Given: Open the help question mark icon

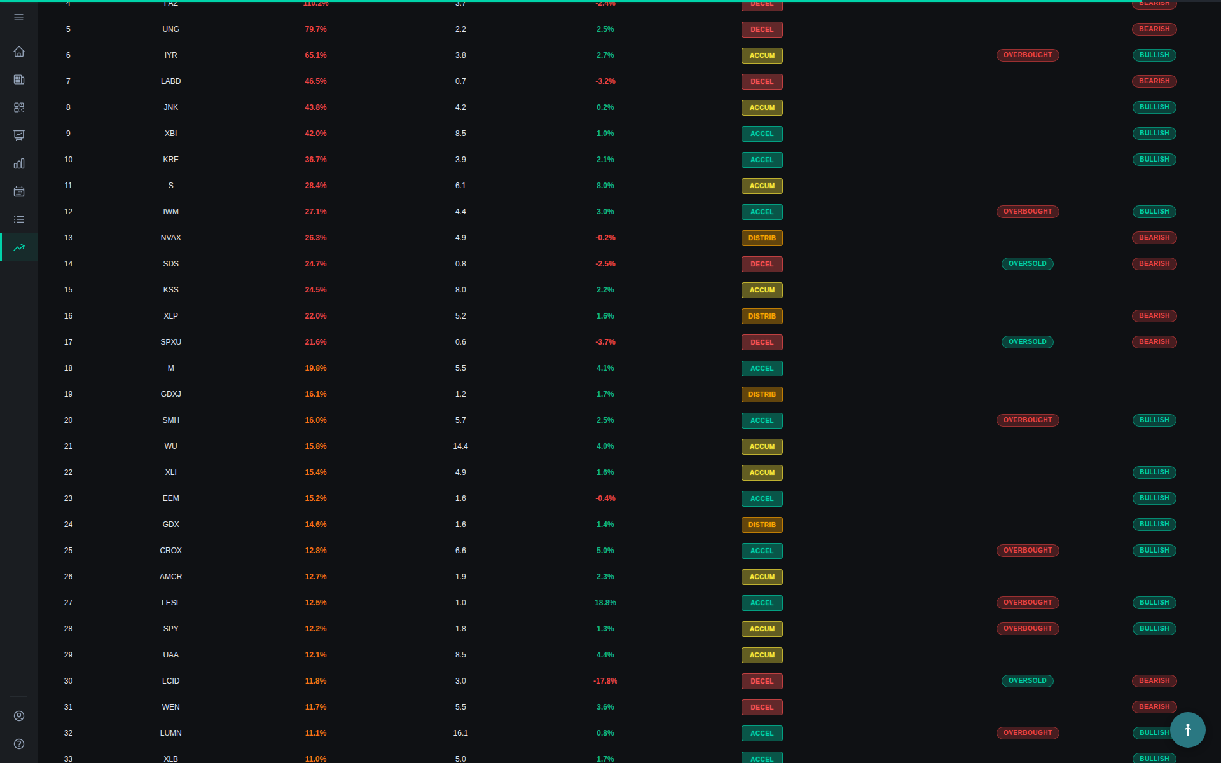Looking at the screenshot, I should (19, 744).
